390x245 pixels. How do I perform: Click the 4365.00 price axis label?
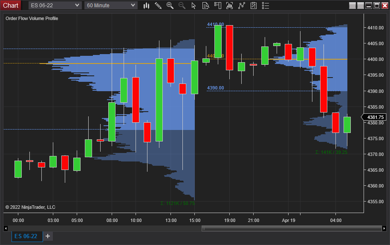[x=376, y=170]
